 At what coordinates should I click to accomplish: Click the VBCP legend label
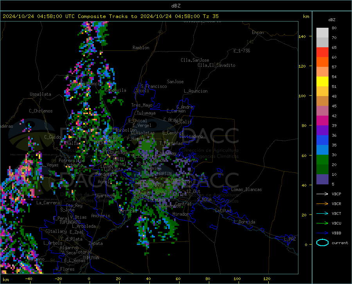[336, 194]
